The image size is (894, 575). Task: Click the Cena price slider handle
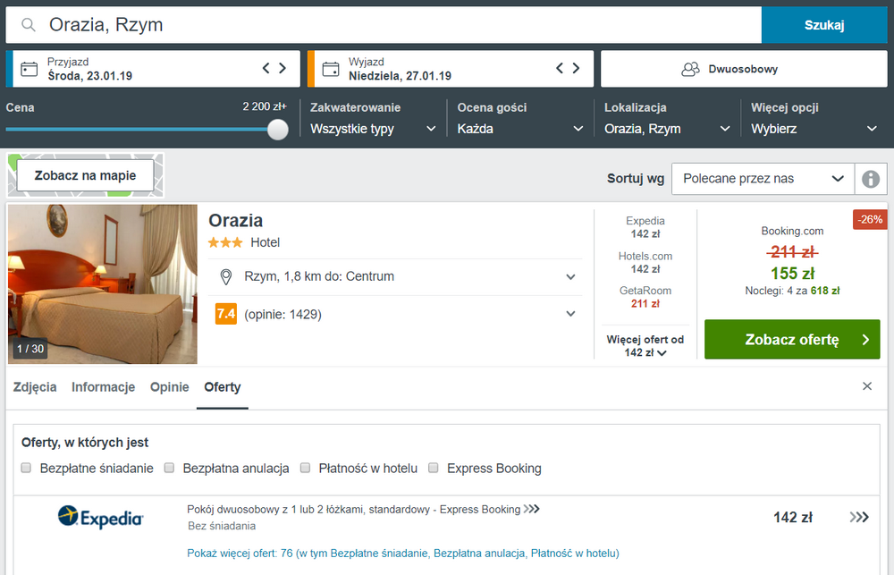coord(278,130)
